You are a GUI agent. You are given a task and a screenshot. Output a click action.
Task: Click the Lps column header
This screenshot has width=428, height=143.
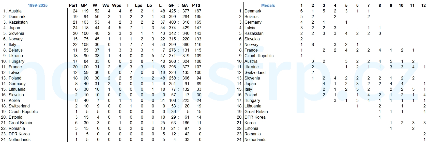pos(139,5)
